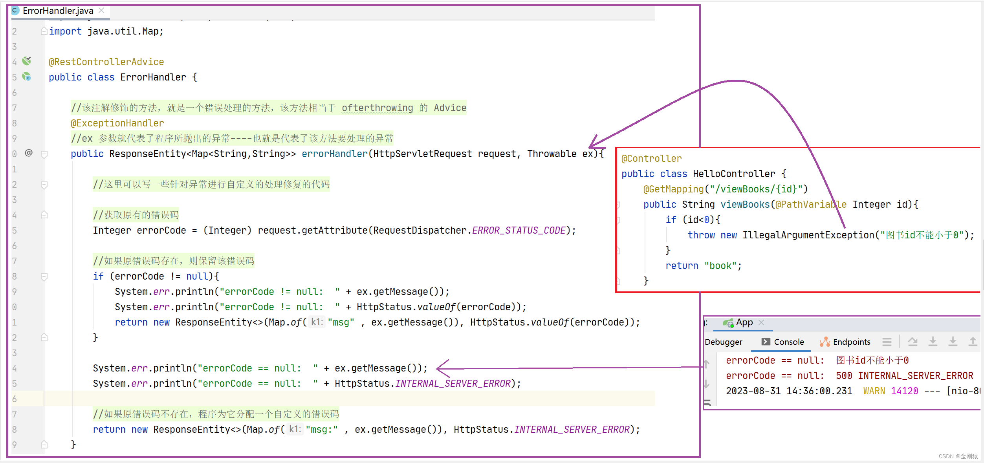This screenshot has height=463, width=984.
Task: Click the Spring gutter icon beside @RestControllerAdvice
Action: 27,61
